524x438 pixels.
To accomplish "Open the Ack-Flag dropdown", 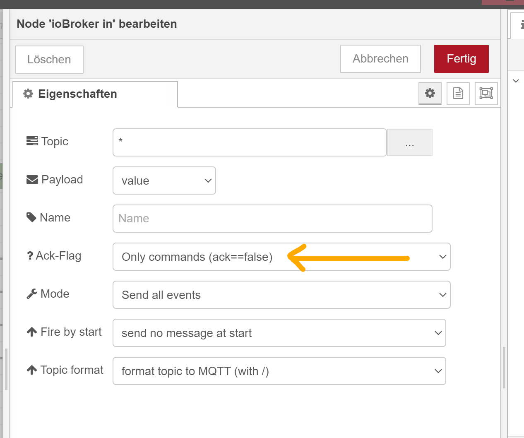I will (x=281, y=257).
